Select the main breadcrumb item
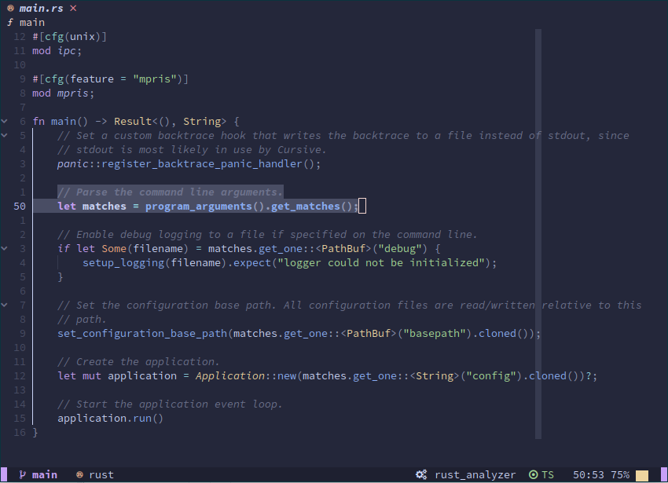This screenshot has height=483, width=668. (32, 22)
